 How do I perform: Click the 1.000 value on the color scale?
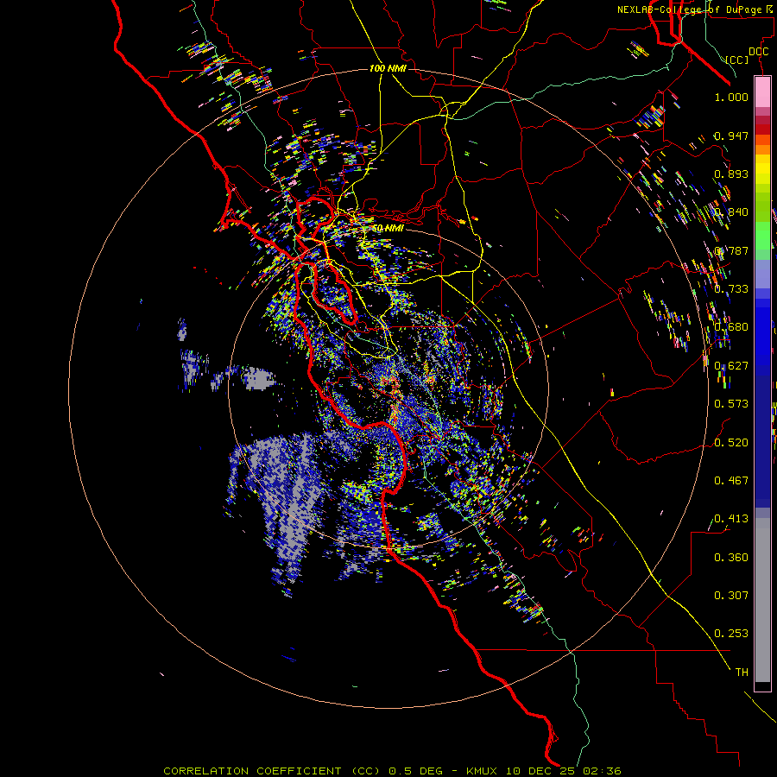[731, 97]
